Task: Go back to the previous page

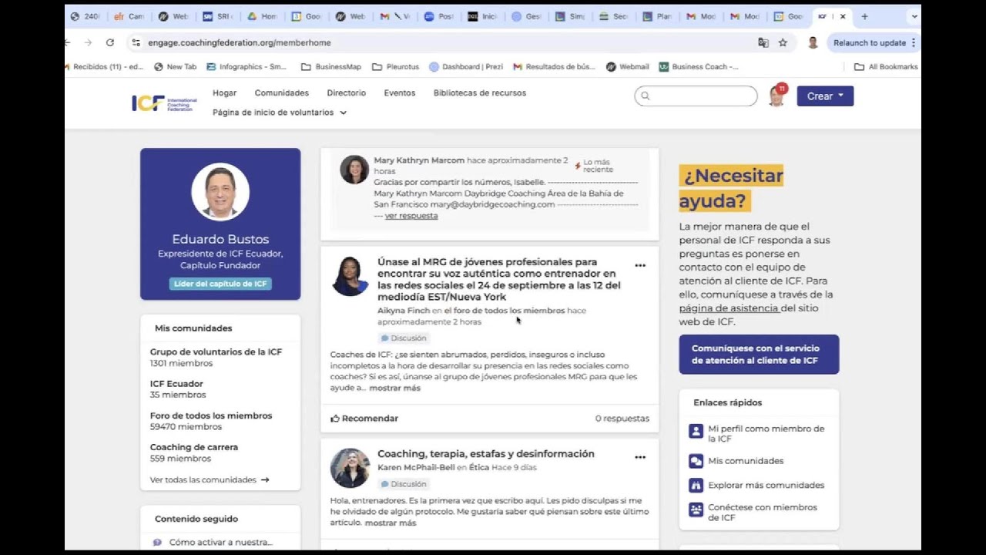Action: (68, 42)
